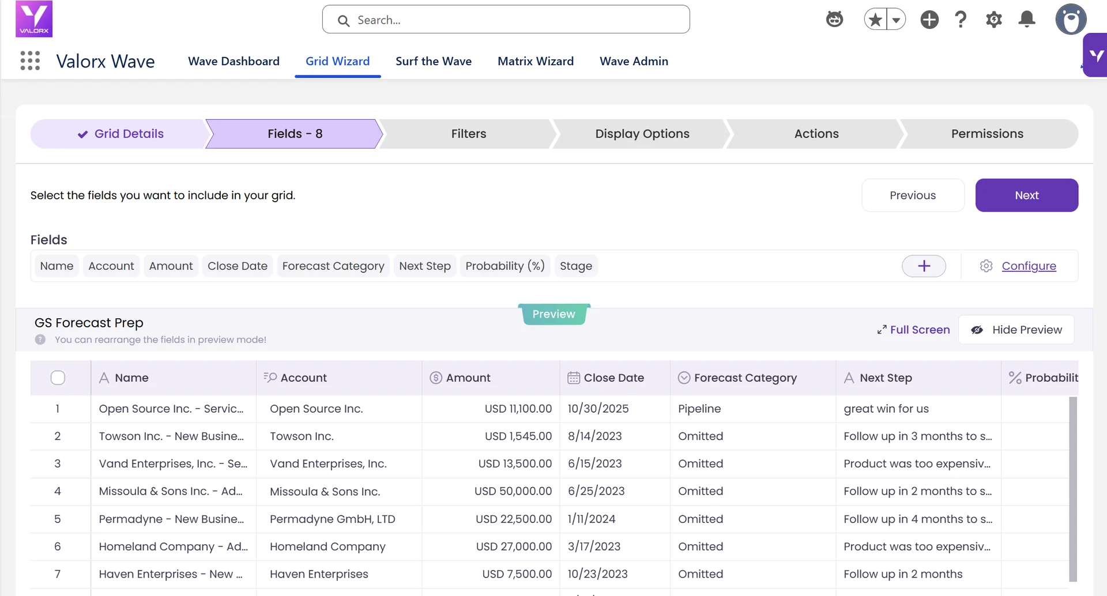Switch to the Surf the Wave tab
1107x596 pixels.
click(x=434, y=61)
